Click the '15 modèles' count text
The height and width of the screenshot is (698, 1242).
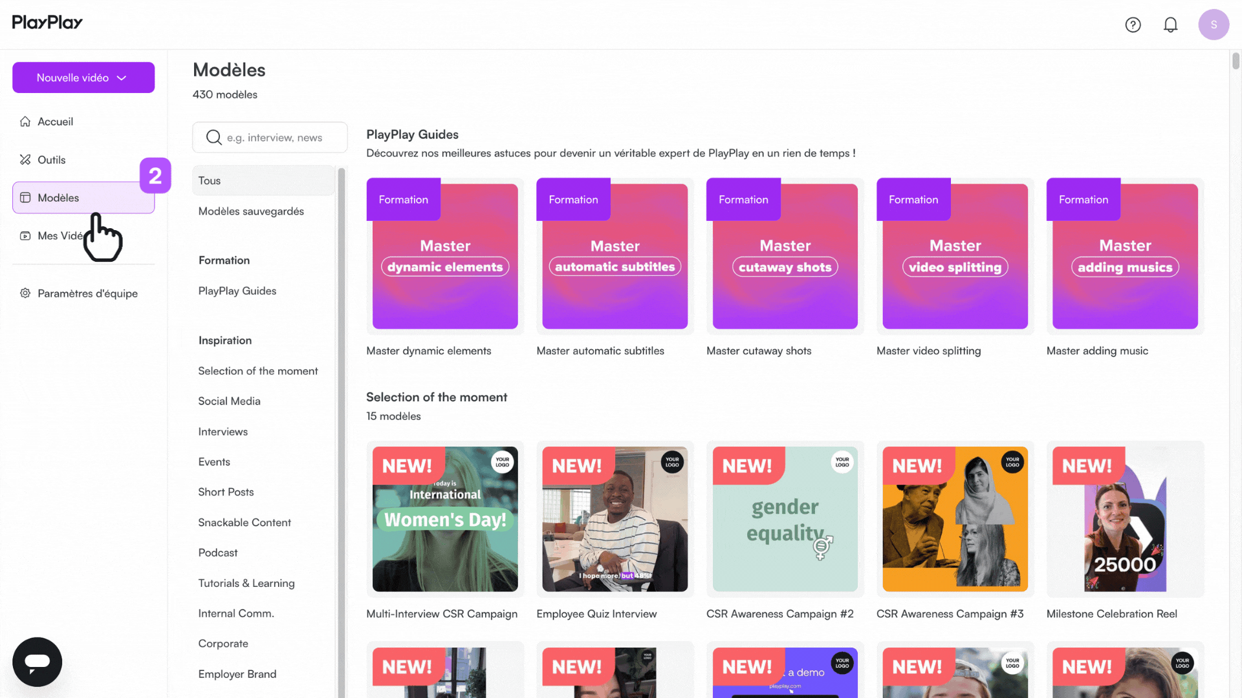[393, 416]
